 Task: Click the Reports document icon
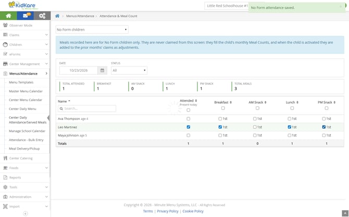tap(5, 178)
